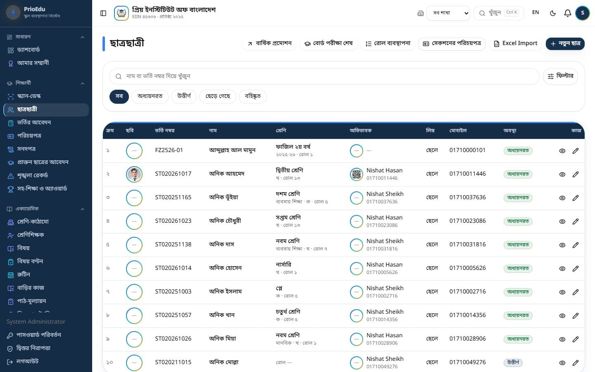
Task: Open the global খুঁজুন search box
Action: pyautogui.click(x=499, y=13)
